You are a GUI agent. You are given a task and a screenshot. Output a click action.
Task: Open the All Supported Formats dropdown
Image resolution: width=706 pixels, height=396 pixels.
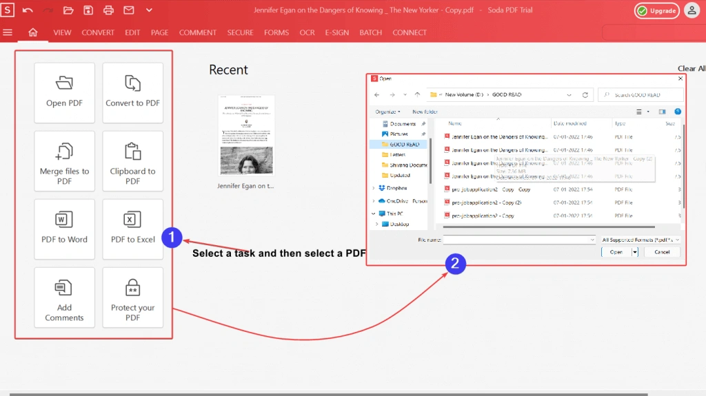pyautogui.click(x=640, y=240)
